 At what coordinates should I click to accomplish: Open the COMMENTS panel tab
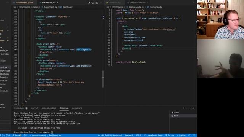click(x=77, y=108)
